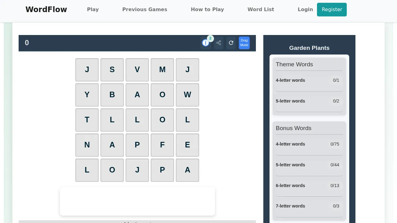Open the Word List page
This screenshot has width=397, height=223.
(x=261, y=9)
